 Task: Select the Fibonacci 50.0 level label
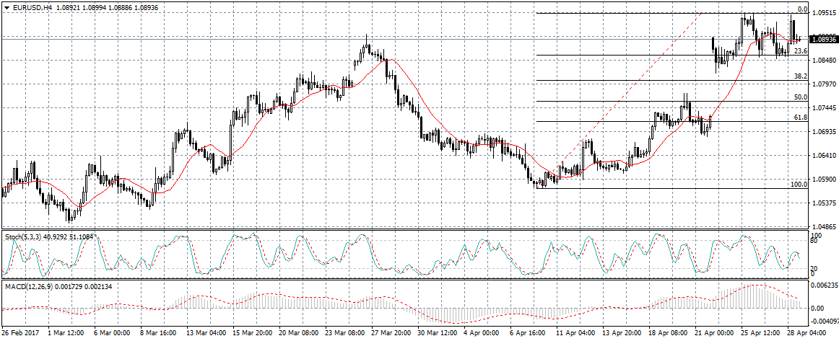(800, 97)
